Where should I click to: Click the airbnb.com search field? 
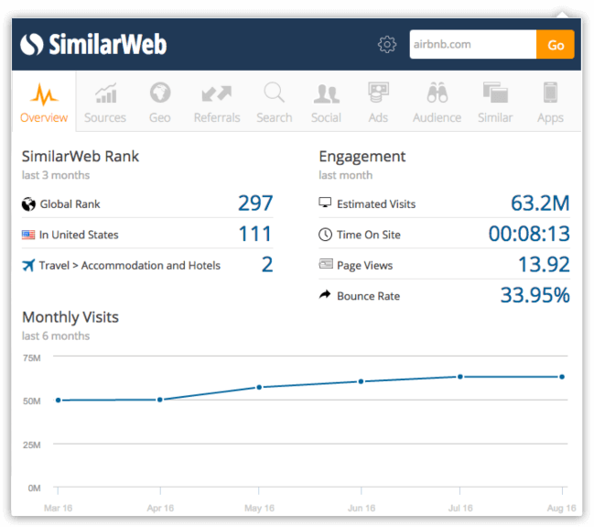tap(471, 45)
